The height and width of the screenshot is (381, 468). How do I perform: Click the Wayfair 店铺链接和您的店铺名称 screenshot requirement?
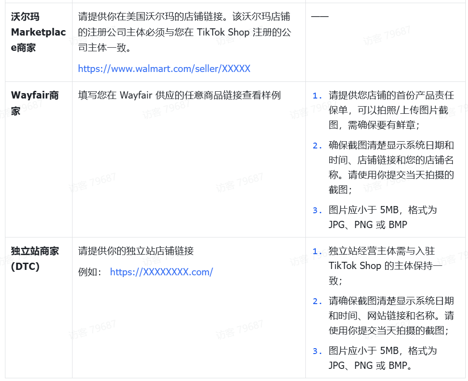pyautogui.click(x=391, y=167)
